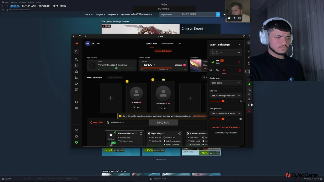
Task: Open three-dots menu beside CTS avatar
Action: click(93, 43)
